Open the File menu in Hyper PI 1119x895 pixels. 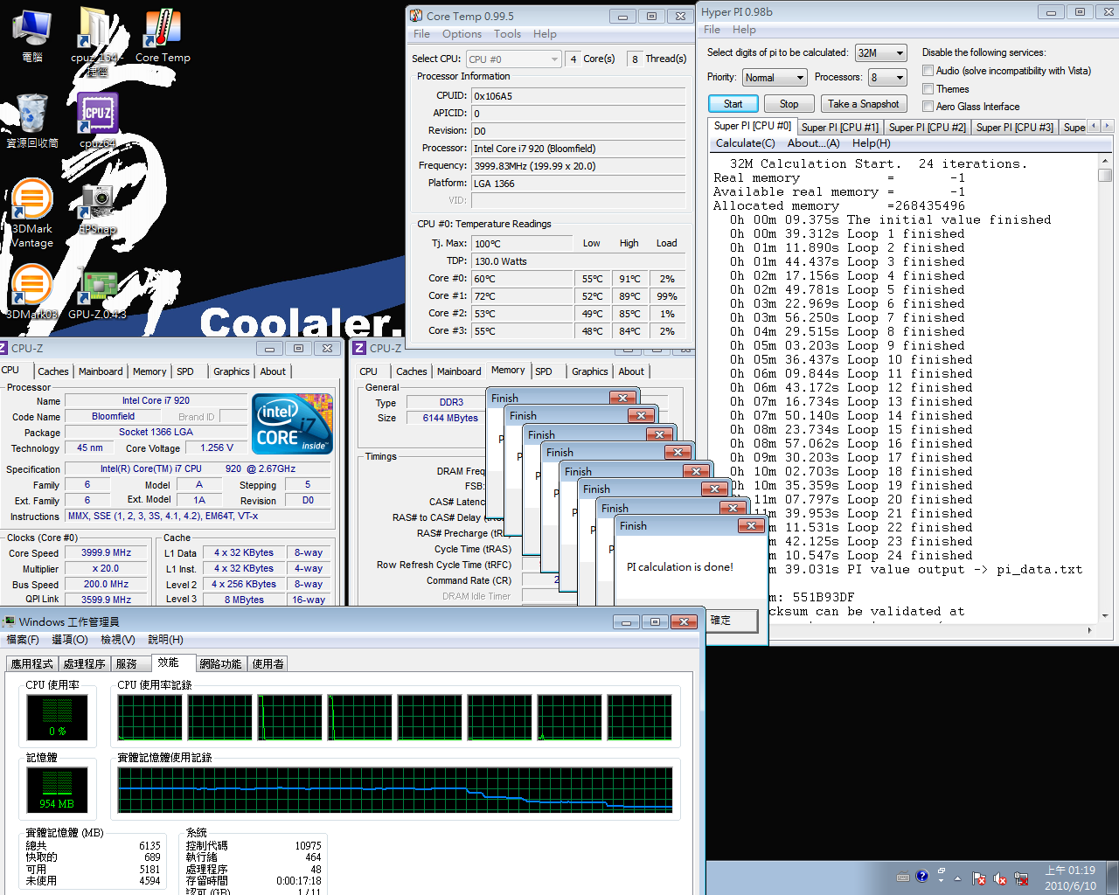712,30
